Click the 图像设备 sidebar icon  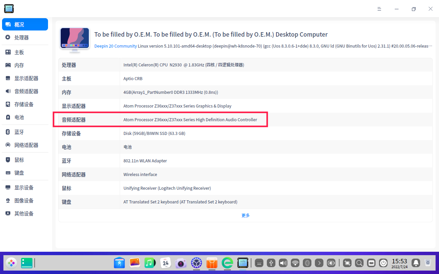(8, 200)
